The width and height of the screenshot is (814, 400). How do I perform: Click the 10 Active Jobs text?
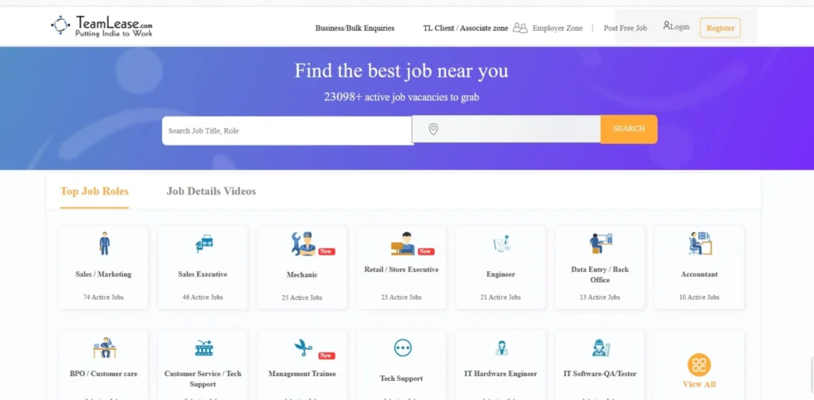point(700,297)
